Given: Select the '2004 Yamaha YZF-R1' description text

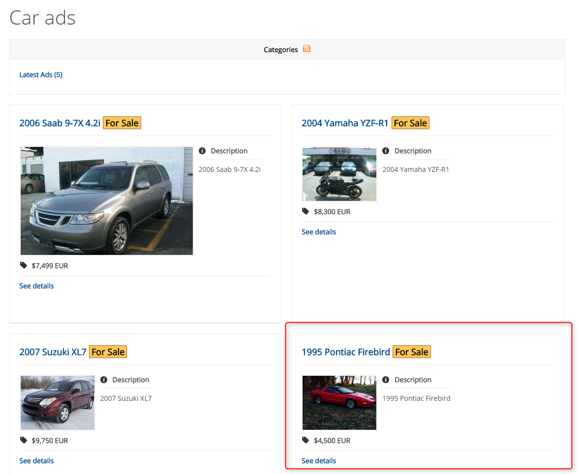Looking at the screenshot, I should pyautogui.click(x=416, y=169).
